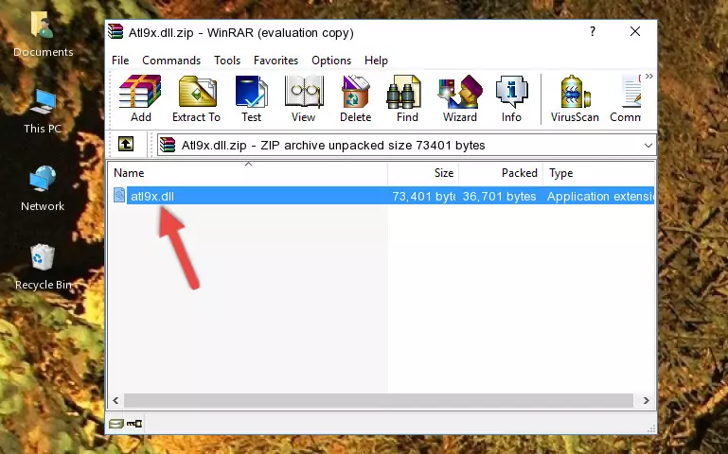Screen dimensions: 728x454
Task: Select the atl9x.dll file
Action: pos(152,196)
